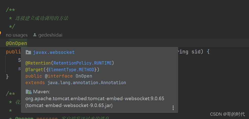
Task: Click the 'no usages' inlay hint
Action: click(17, 35)
